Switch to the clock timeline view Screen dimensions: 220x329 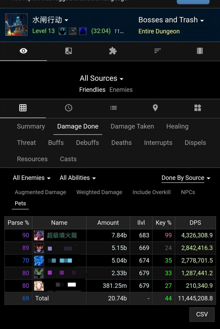pyautogui.click(x=69, y=108)
